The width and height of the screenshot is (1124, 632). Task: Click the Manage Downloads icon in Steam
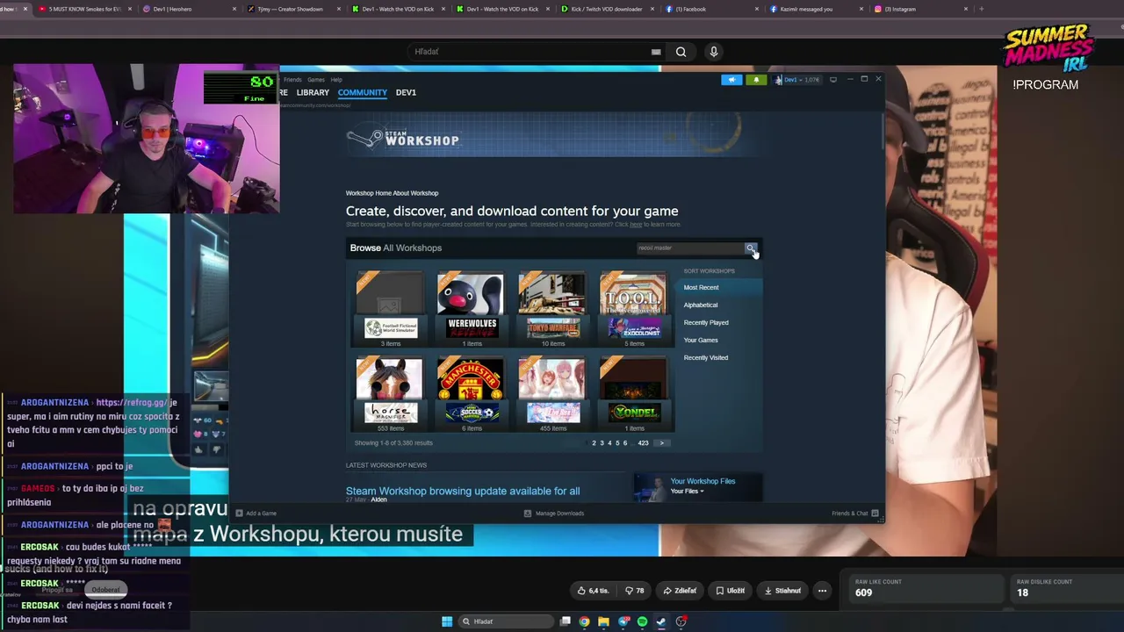click(x=527, y=513)
